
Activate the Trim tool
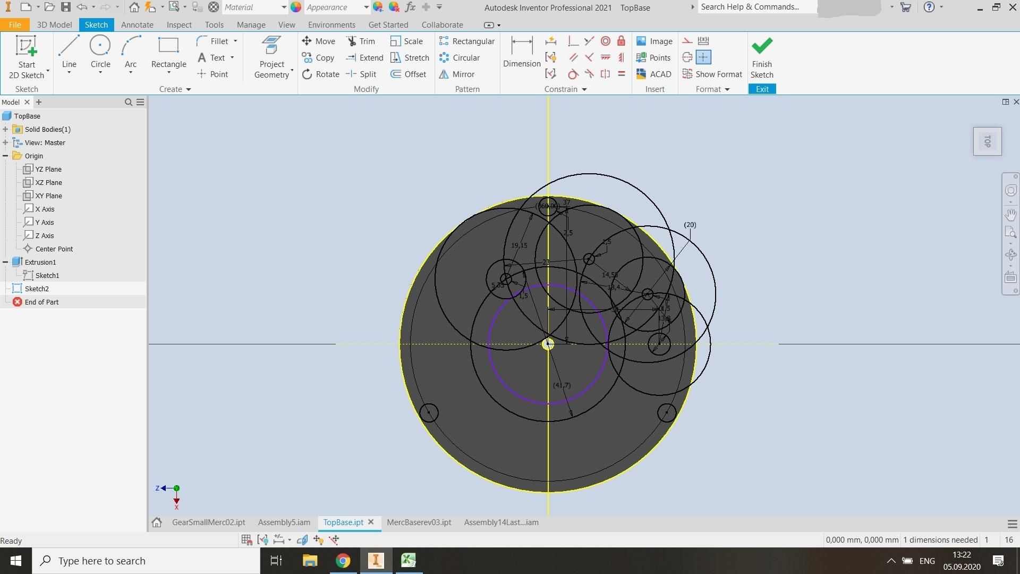[361, 41]
